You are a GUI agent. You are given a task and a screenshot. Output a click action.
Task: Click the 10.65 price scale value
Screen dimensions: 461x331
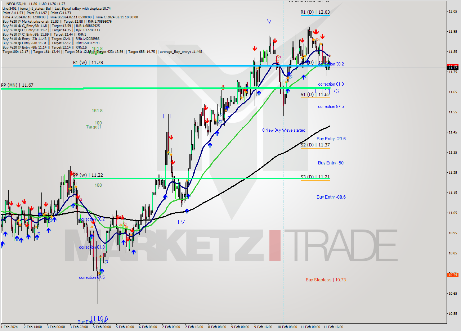coord(453,294)
